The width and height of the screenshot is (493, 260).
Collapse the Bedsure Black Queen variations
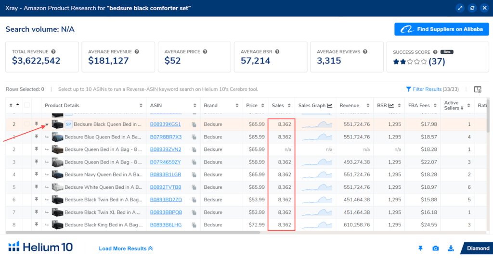pyautogui.click(x=47, y=125)
